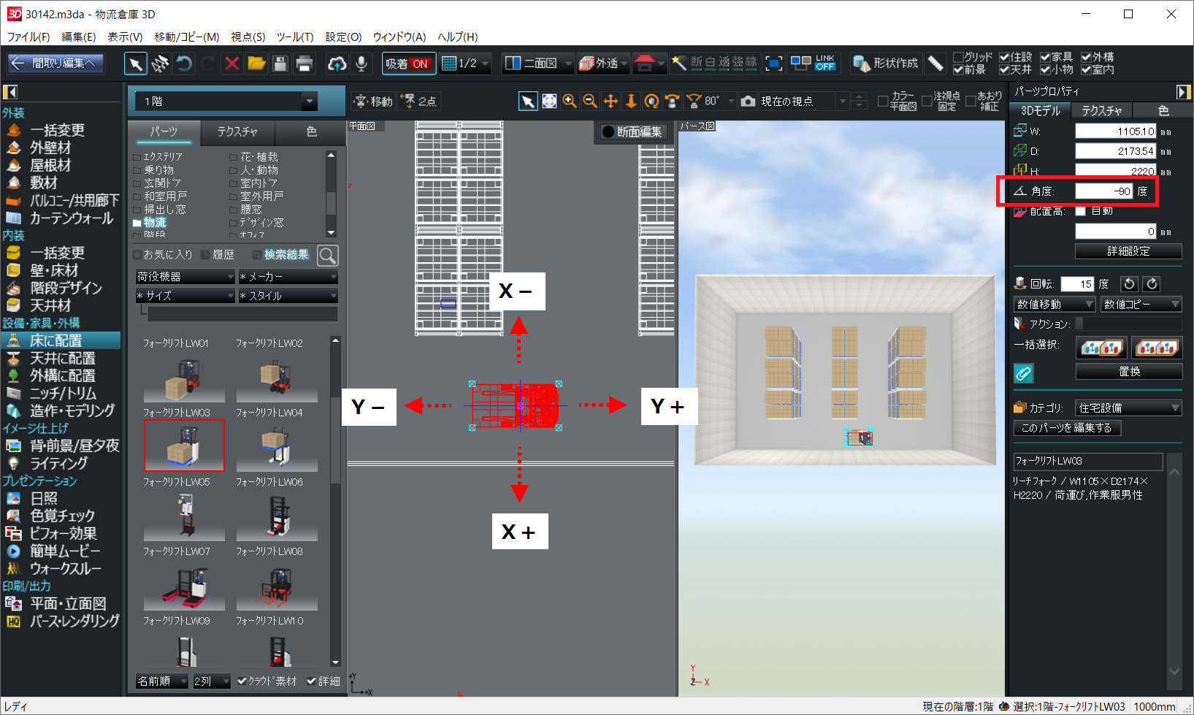Click the search magnifier next to 検索結果
Image resolution: width=1194 pixels, height=715 pixels.
pos(328,255)
